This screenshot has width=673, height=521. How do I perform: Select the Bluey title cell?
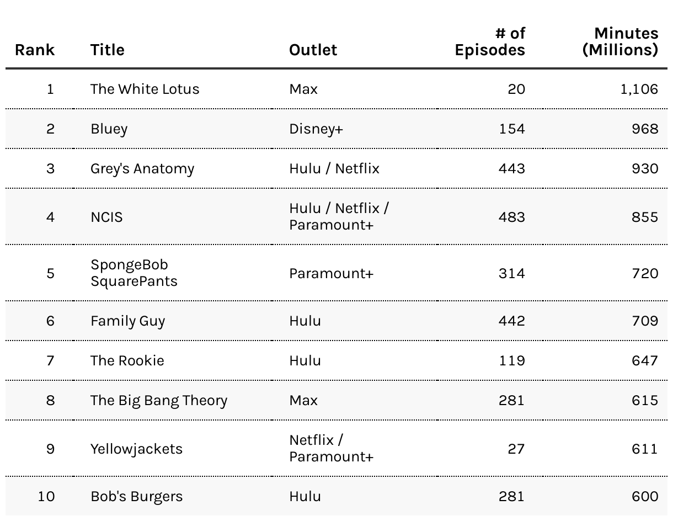109,129
